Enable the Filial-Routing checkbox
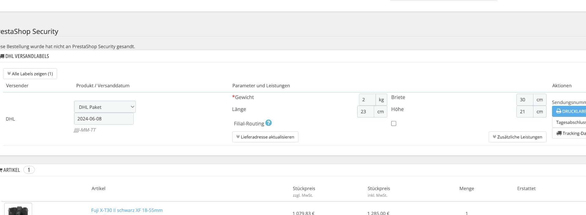 click(x=394, y=123)
